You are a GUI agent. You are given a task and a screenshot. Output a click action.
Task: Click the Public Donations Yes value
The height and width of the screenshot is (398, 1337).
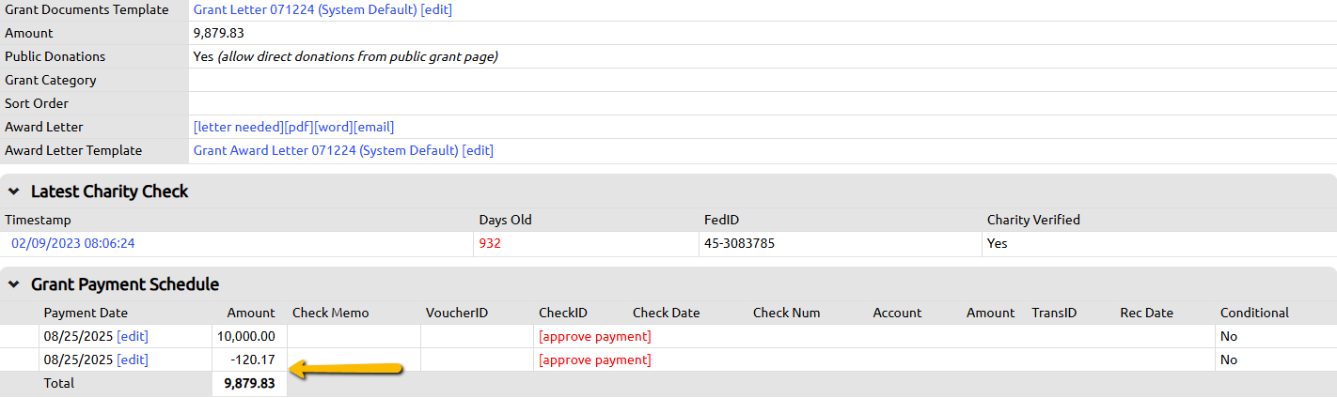204,56
